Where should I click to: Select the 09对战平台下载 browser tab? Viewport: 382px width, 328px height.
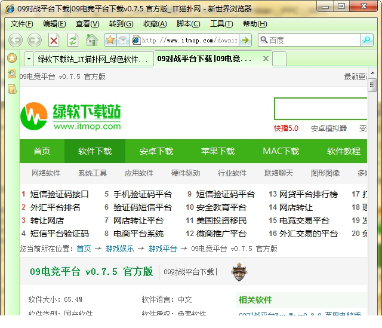click(212, 59)
